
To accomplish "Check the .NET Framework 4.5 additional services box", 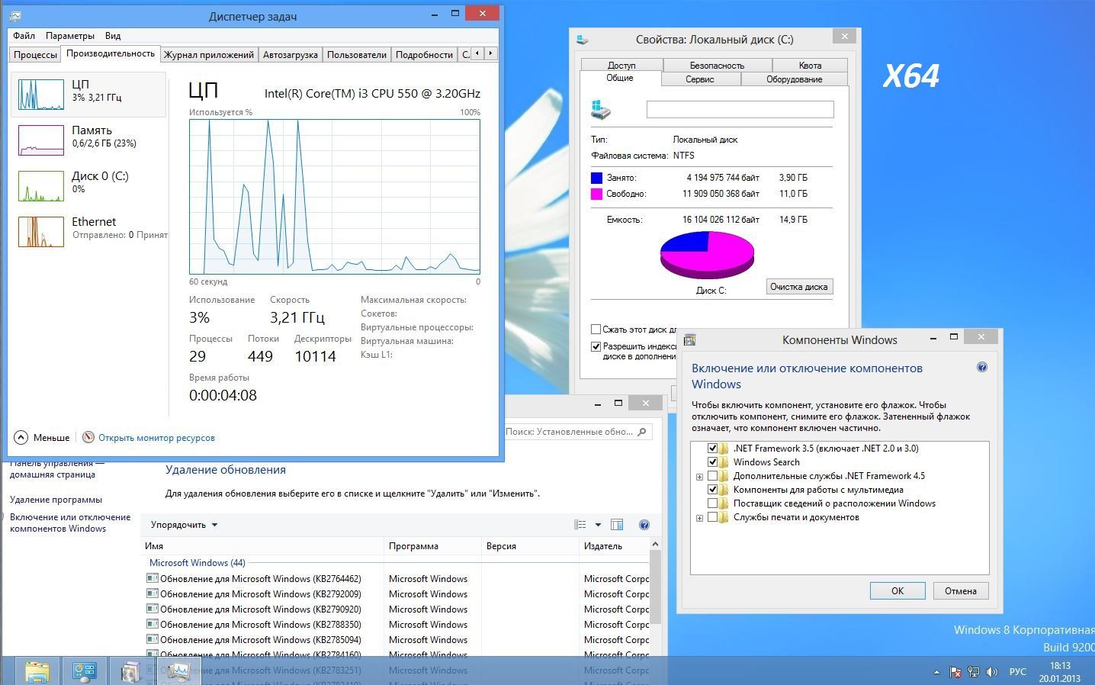I will pos(712,476).
